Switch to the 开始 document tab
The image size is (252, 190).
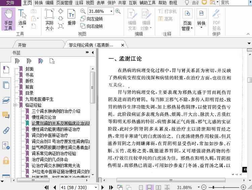click(22, 45)
